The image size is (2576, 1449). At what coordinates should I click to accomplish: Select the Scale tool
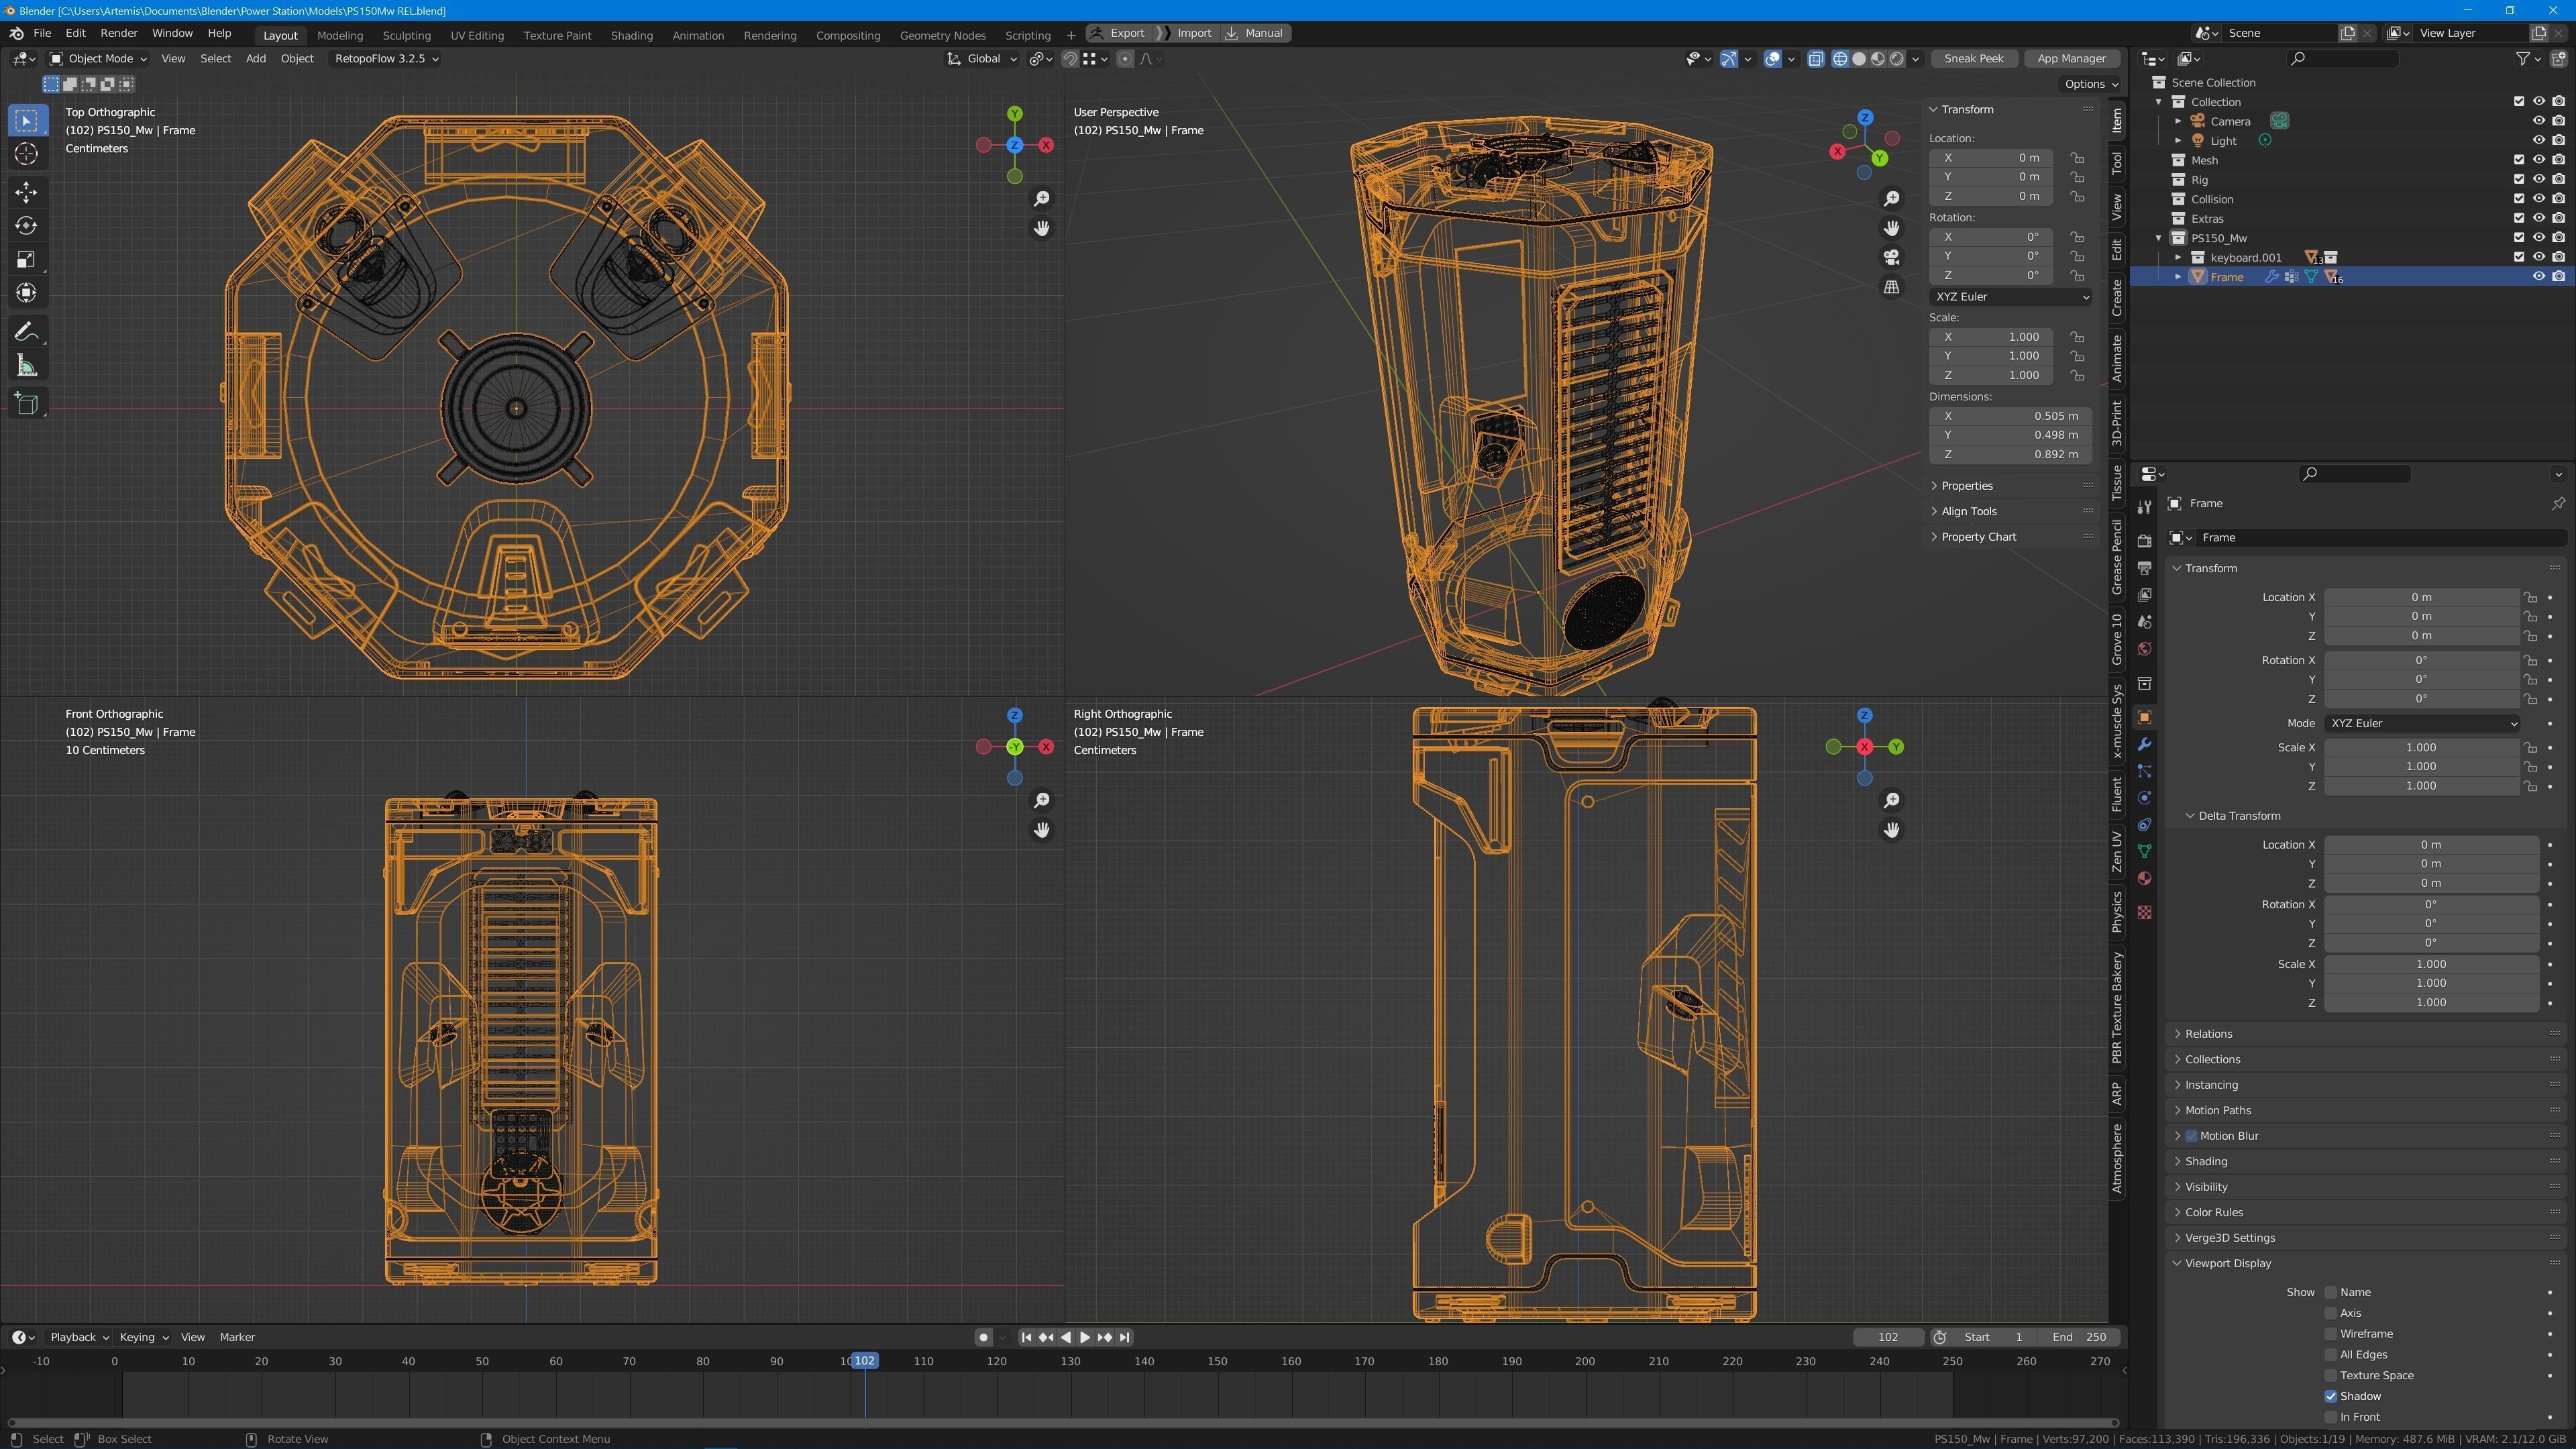point(27,260)
